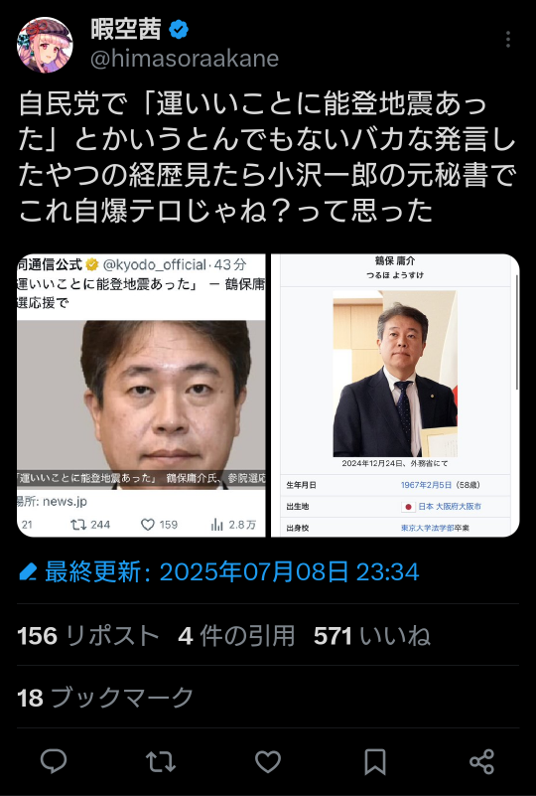Tap the share icon in the bottom bar
This screenshot has height=796, width=536.
pyautogui.click(x=481, y=761)
